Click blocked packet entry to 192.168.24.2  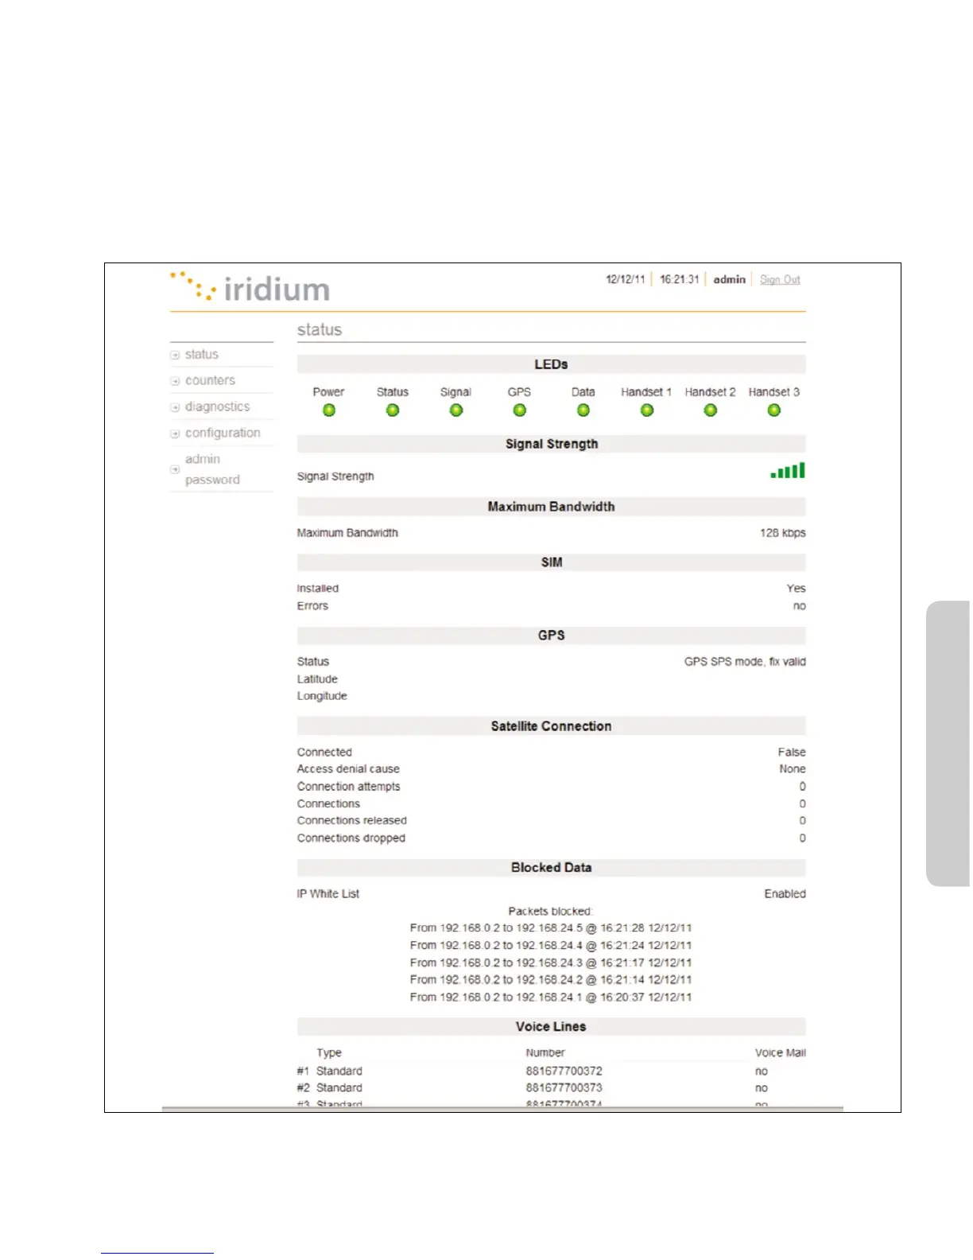pos(551,980)
